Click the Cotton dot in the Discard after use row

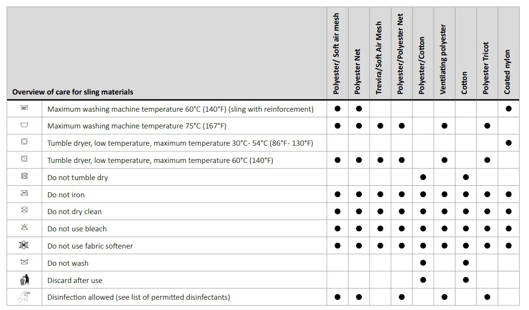click(466, 280)
